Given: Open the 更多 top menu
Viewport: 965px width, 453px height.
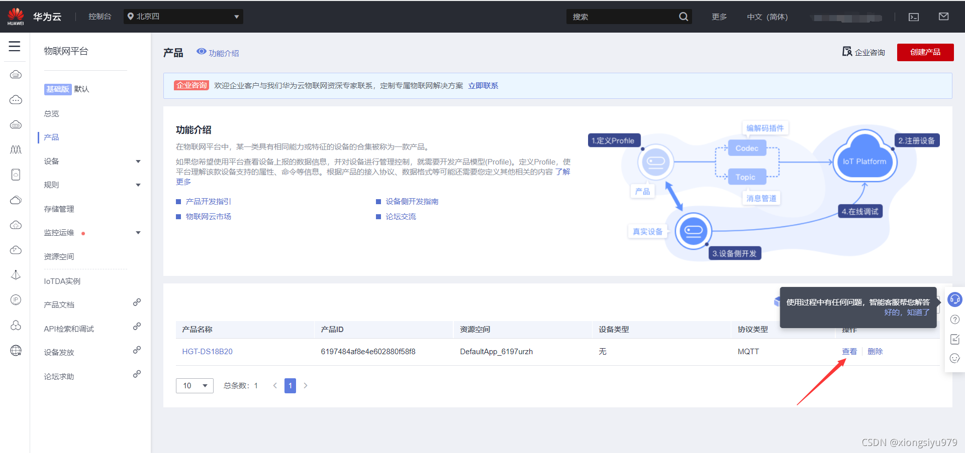Looking at the screenshot, I should click(719, 17).
